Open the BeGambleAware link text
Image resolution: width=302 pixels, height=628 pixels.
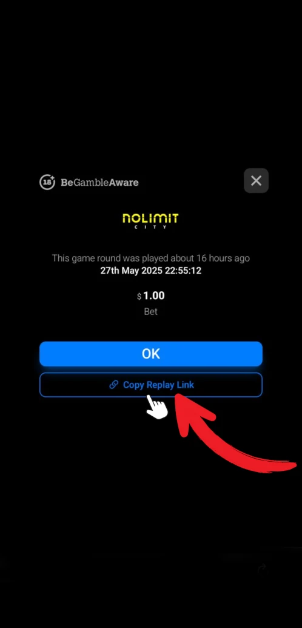[99, 183]
